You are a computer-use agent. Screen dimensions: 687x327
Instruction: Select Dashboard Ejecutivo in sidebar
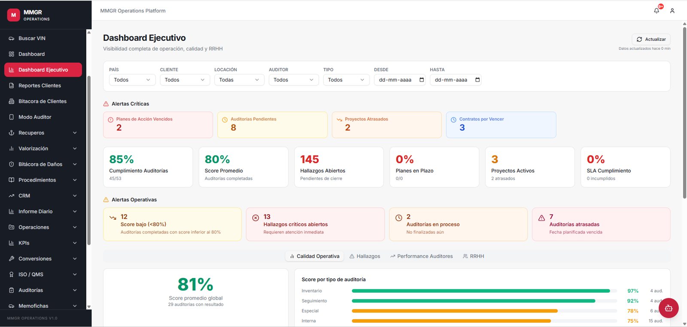pyautogui.click(x=43, y=70)
